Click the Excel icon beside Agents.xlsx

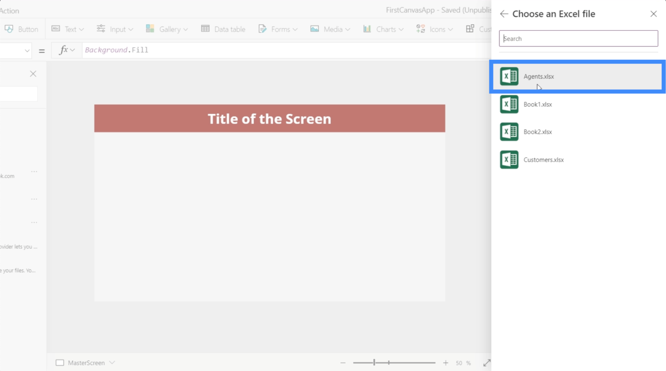(x=509, y=76)
